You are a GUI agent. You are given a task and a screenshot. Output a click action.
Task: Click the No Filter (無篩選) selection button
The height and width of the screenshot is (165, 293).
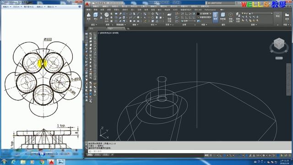(x=222, y=16)
